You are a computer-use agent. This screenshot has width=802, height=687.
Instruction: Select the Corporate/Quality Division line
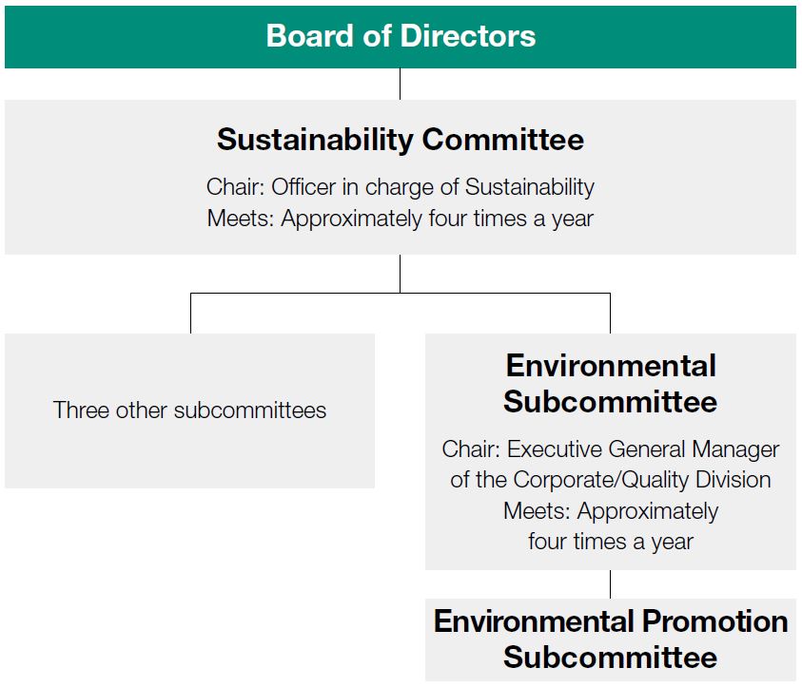610,480
